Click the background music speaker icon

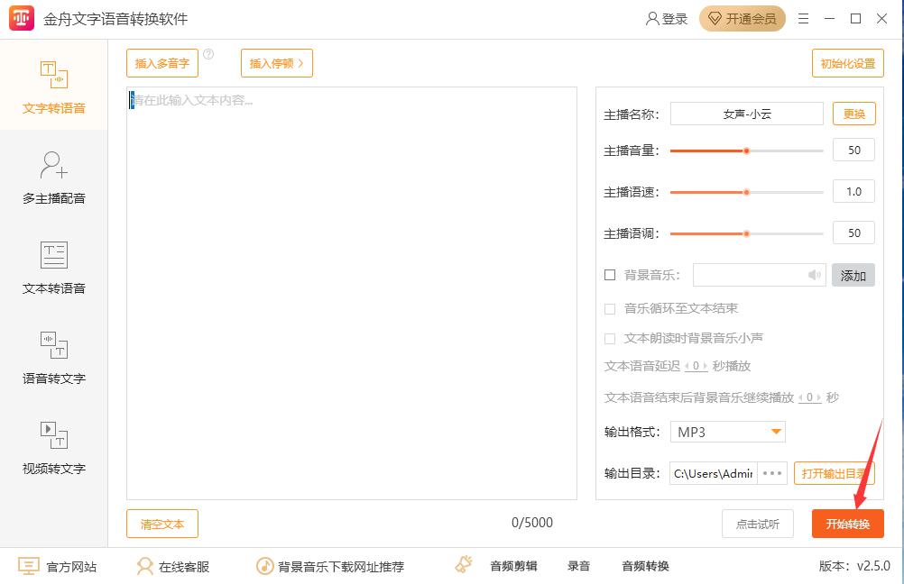[815, 275]
